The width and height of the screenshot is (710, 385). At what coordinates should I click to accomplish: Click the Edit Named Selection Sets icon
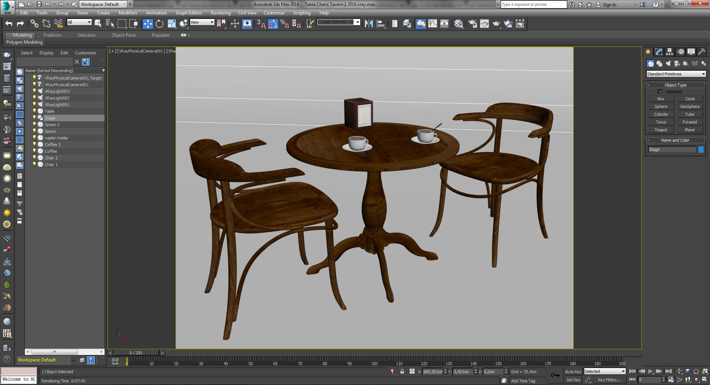(x=310, y=24)
